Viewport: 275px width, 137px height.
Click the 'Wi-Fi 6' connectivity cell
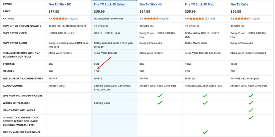tap(144, 78)
